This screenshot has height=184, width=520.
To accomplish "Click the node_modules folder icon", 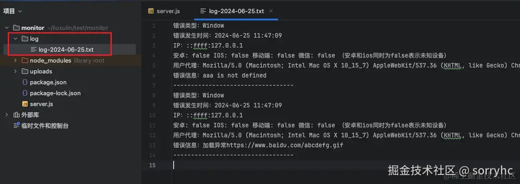I will [25, 61].
